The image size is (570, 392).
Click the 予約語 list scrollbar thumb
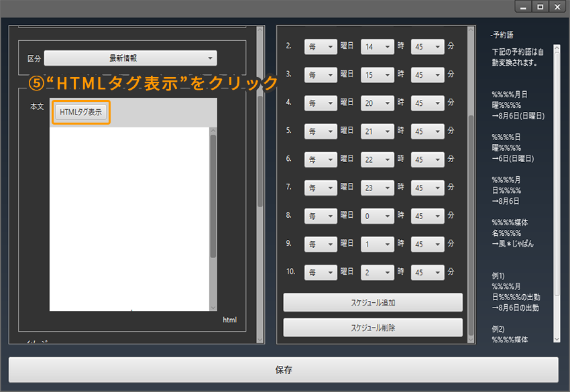(x=557, y=174)
